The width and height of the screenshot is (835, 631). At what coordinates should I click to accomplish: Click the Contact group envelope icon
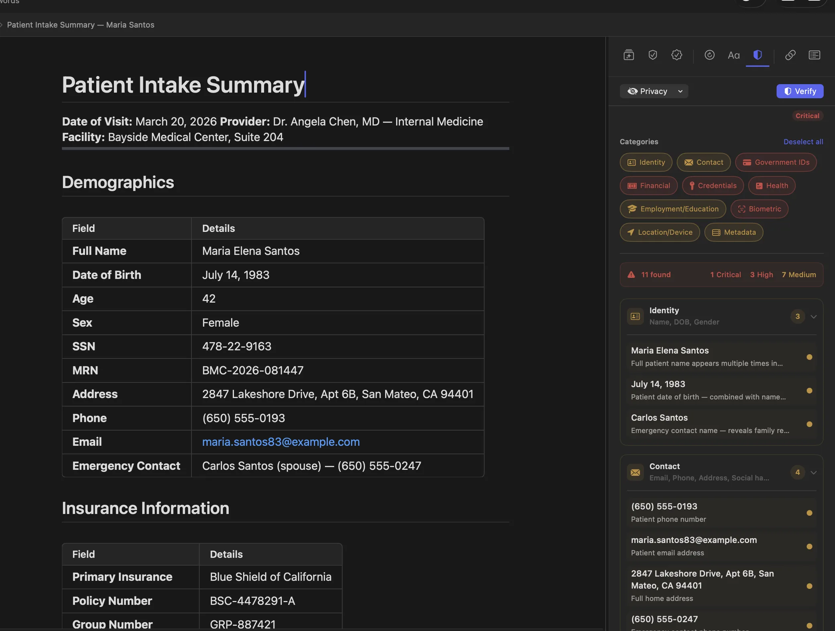635,472
